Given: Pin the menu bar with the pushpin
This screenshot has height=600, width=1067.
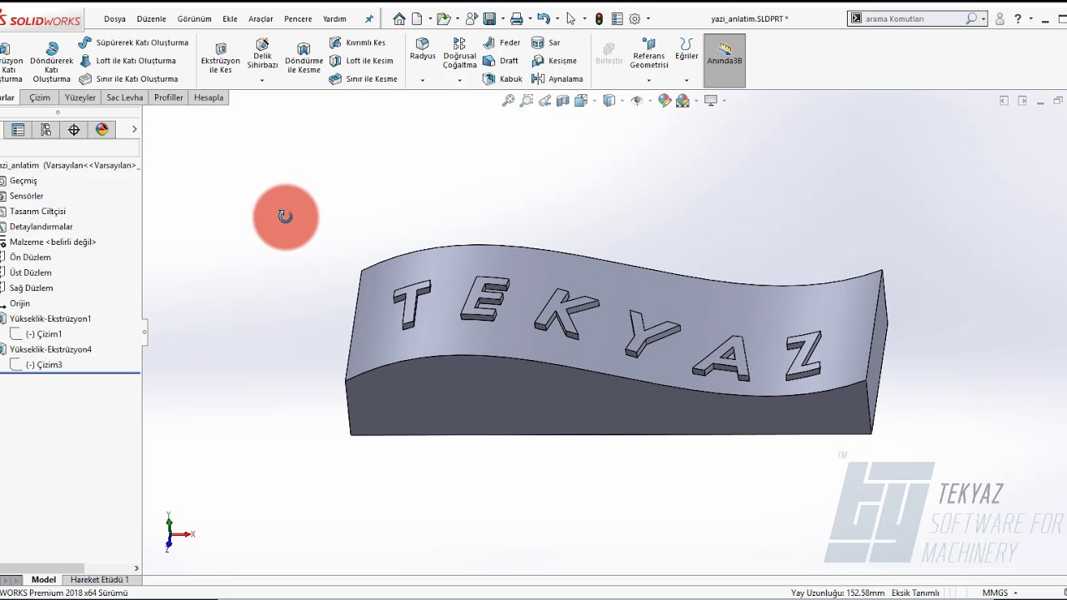Looking at the screenshot, I should [369, 18].
